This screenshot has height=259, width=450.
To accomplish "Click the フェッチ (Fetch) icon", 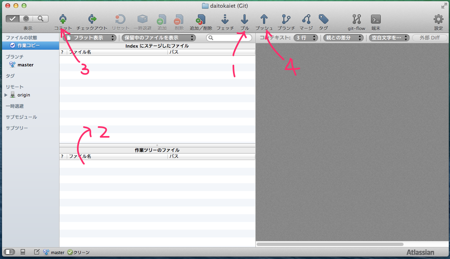I will [x=225, y=19].
